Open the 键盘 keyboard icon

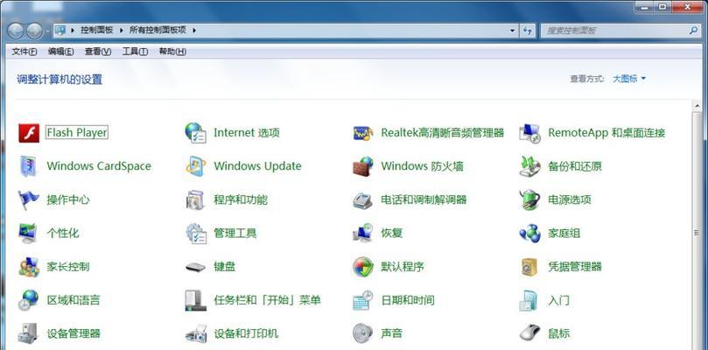point(195,267)
